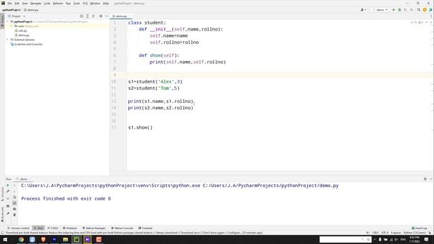The height and width of the screenshot is (244, 434).
Task: Open the Edit menu
Action: tap(17, 3)
